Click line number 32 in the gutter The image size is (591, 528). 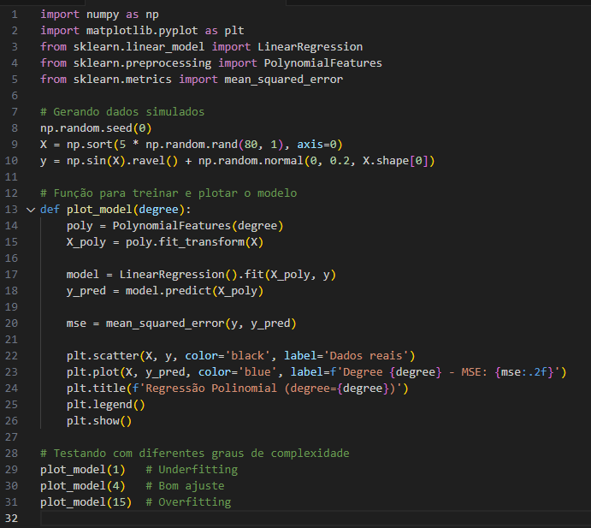coord(11,519)
